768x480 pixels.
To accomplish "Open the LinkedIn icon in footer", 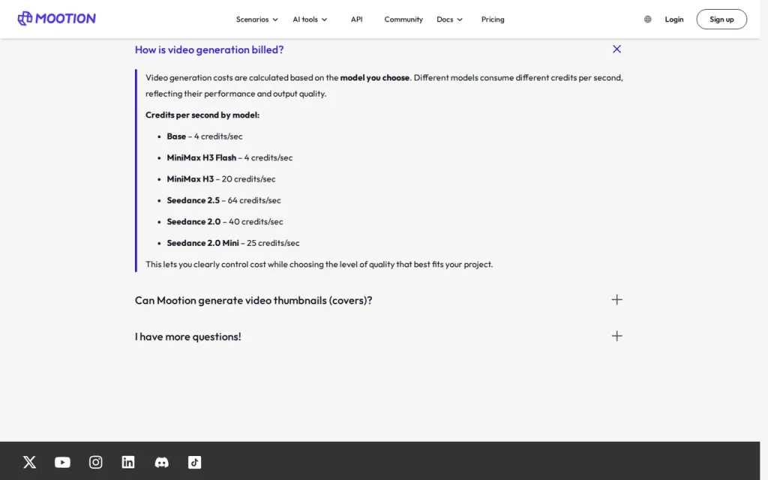I will [x=128, y=462].
